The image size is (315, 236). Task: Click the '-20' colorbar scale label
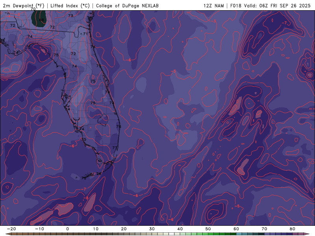(11, 229)
